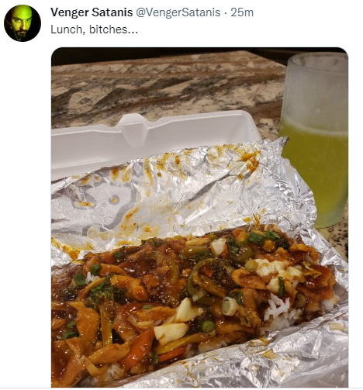Click the display name Venger Satanis

coord(92,12)
